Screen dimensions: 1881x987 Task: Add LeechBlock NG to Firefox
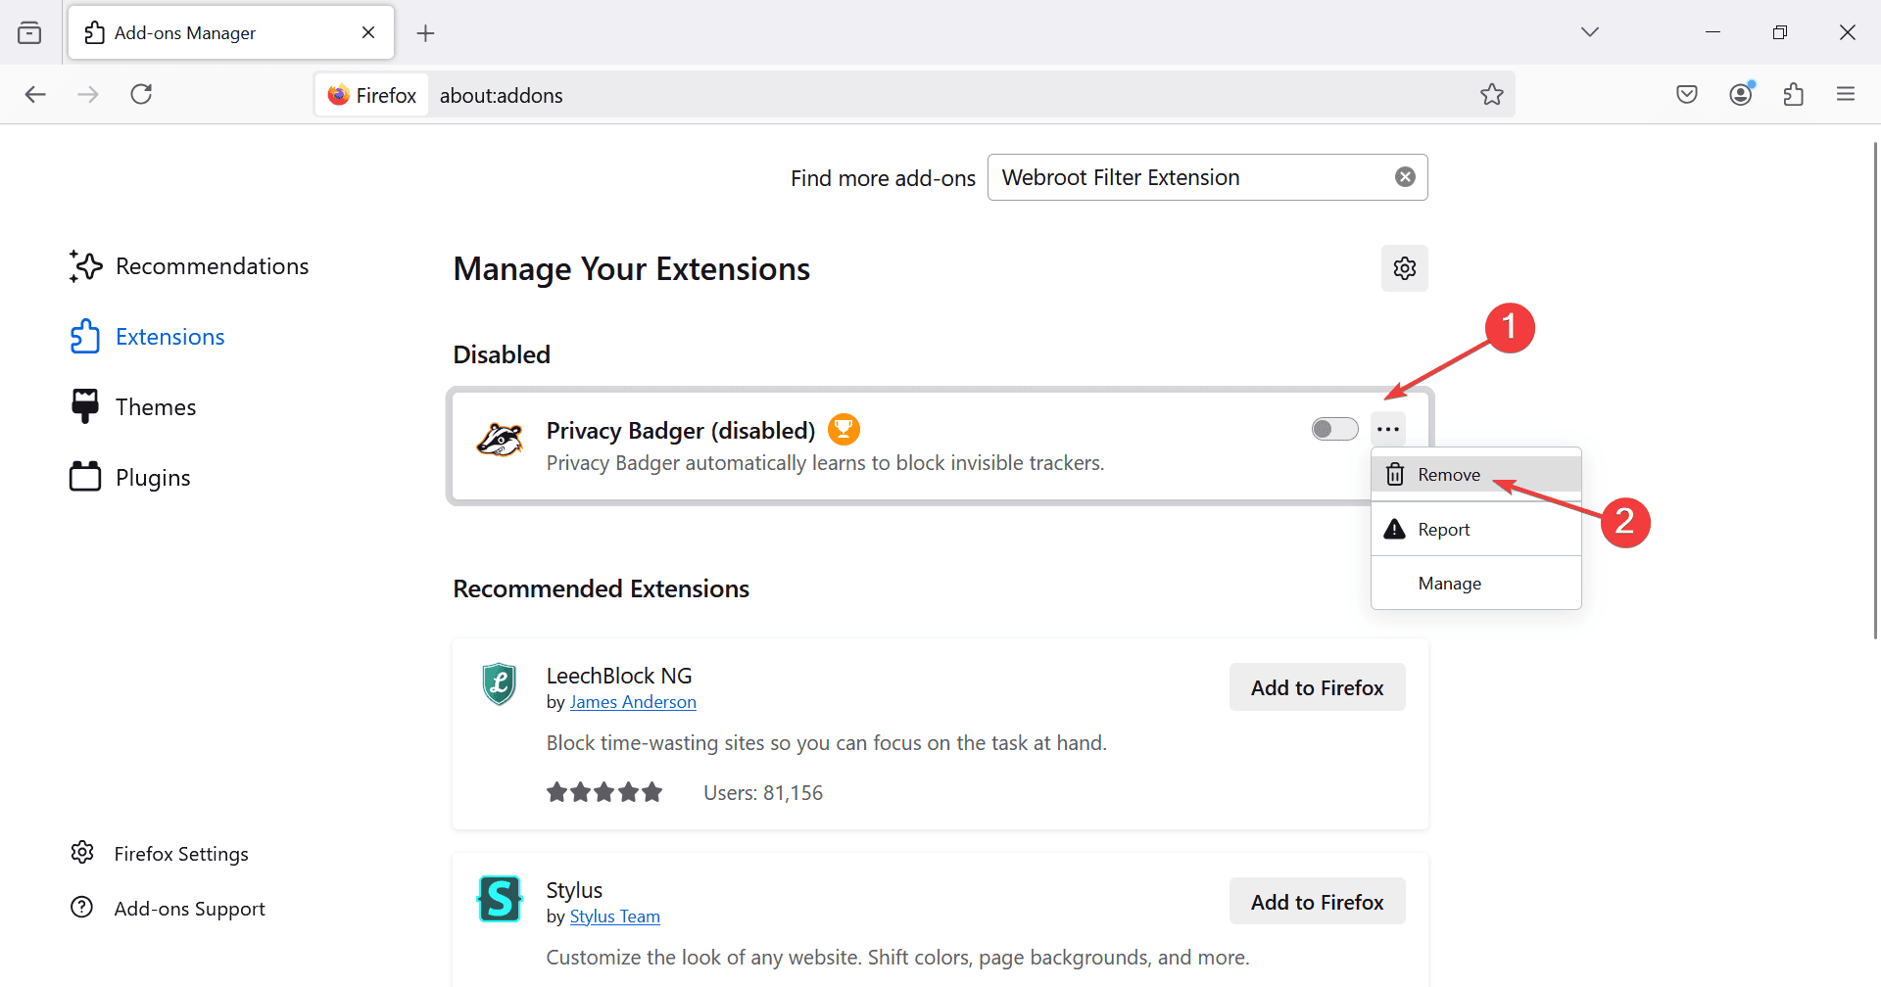[1317, 687]
